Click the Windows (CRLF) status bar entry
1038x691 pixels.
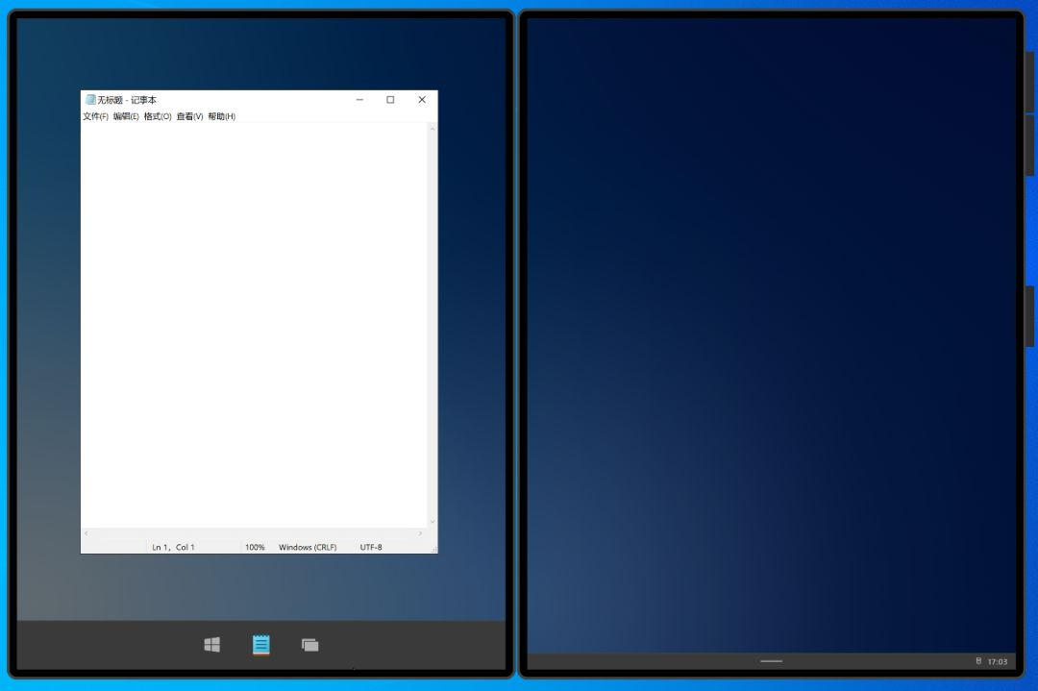click(308, 548)
